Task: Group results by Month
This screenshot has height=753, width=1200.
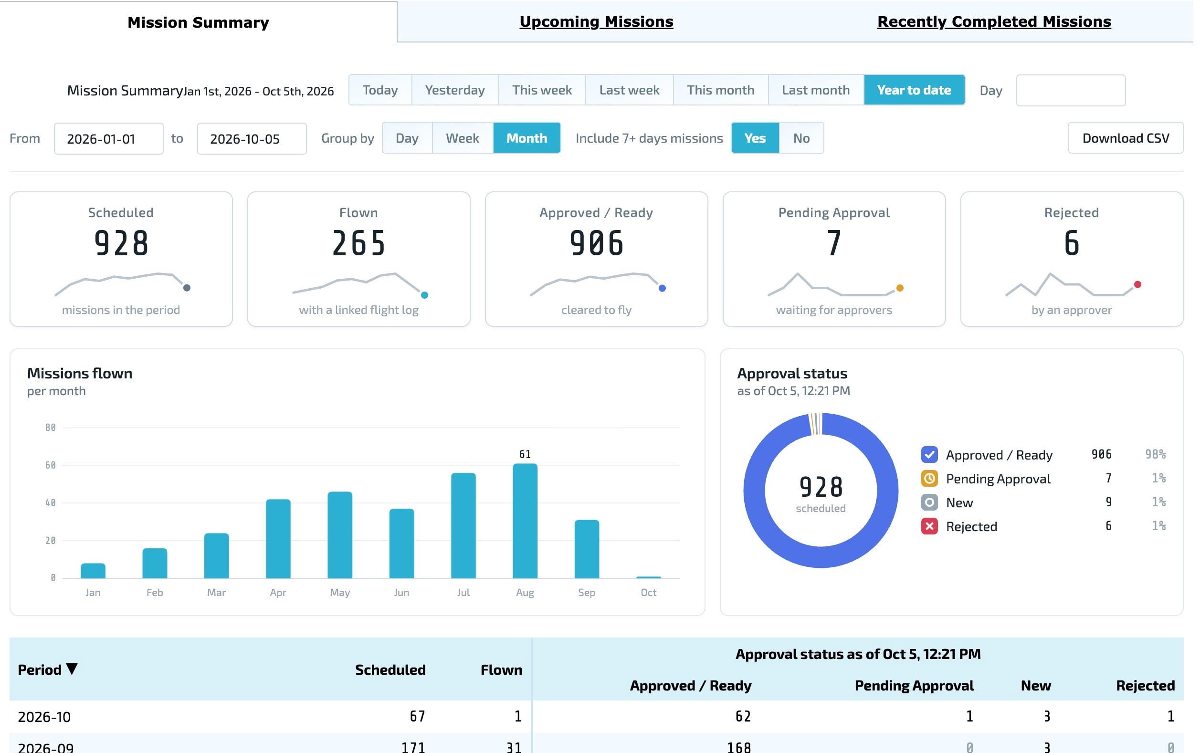Action: (x=526, y=138)
